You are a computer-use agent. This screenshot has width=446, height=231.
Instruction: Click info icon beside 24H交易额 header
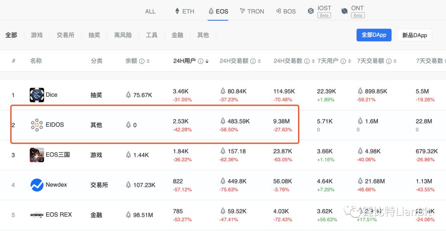pos(253,61)
